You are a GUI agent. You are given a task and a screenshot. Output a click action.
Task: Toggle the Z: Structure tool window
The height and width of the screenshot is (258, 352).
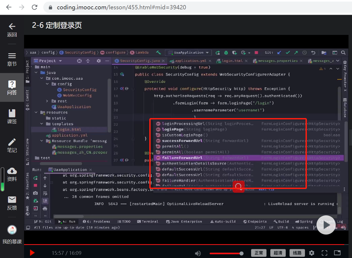28,151
